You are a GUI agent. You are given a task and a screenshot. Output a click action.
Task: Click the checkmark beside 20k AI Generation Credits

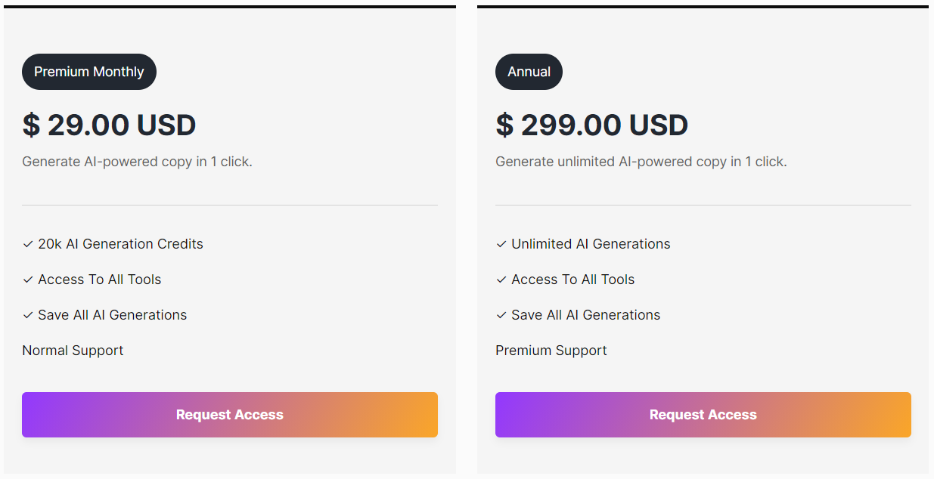[28, 244]
